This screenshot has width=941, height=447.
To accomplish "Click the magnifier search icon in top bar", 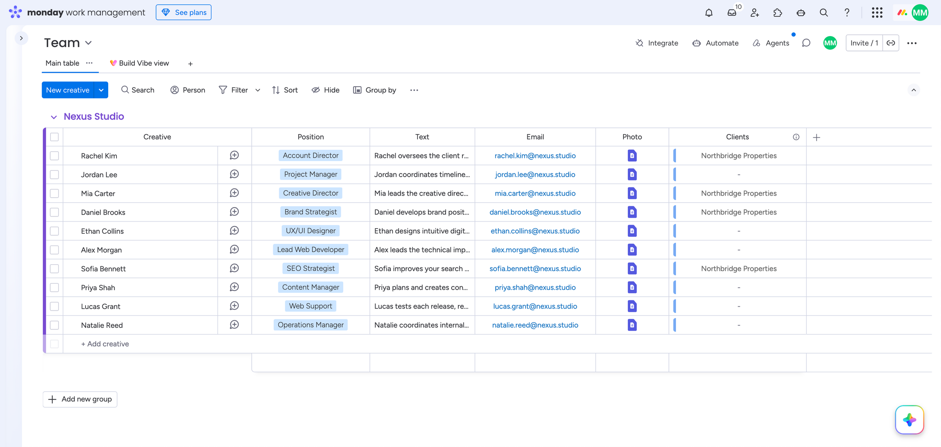I will point(824,13).
